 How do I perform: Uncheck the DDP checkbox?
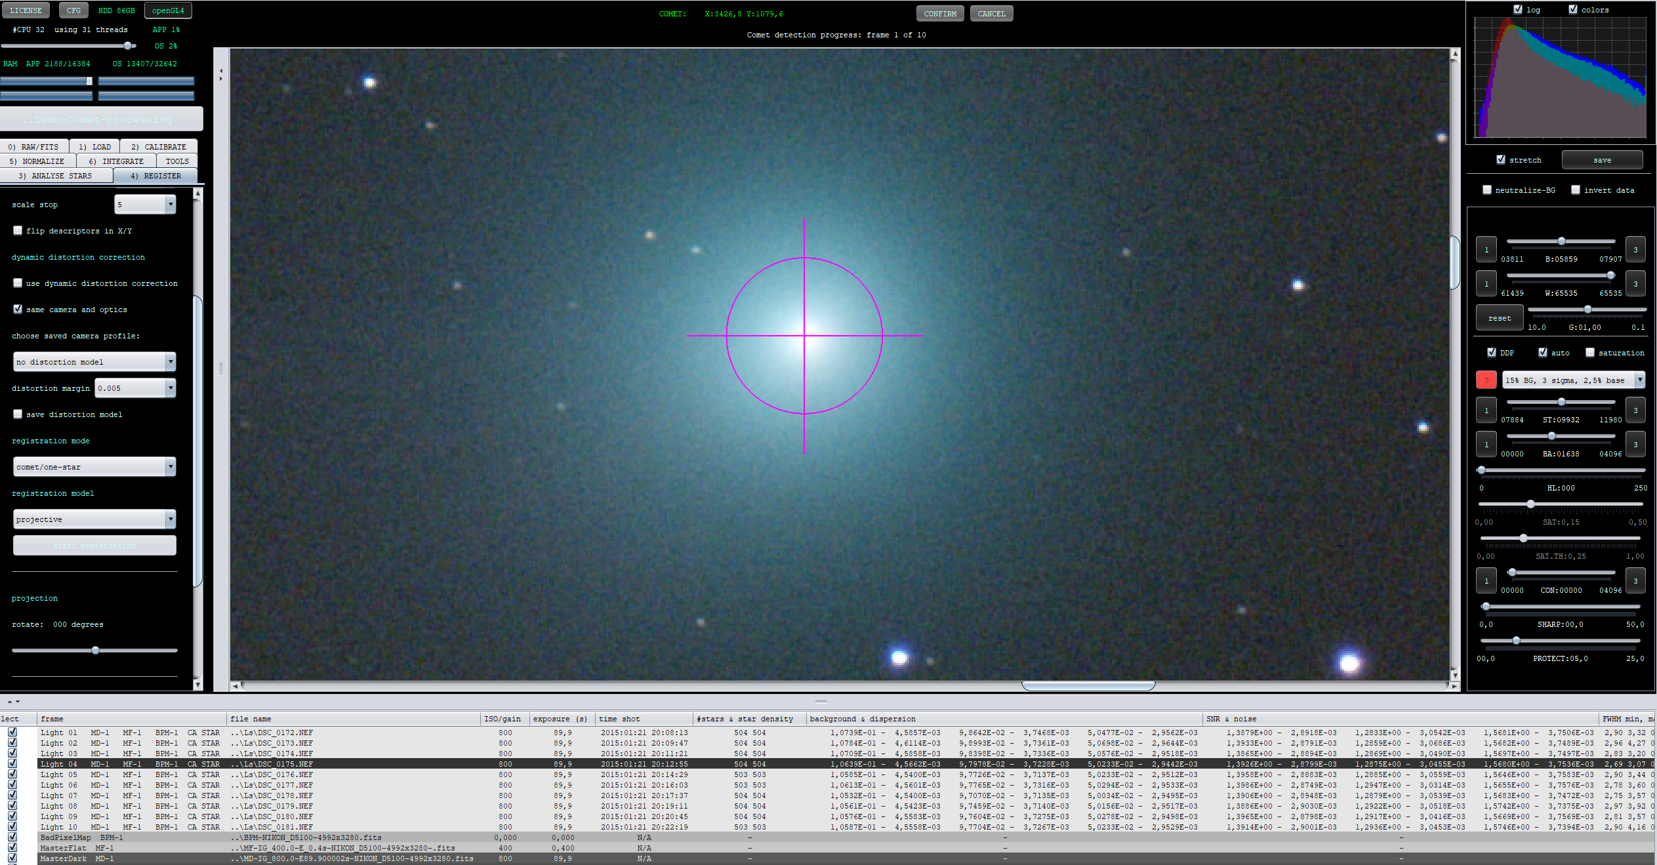tap(1491, 353)
